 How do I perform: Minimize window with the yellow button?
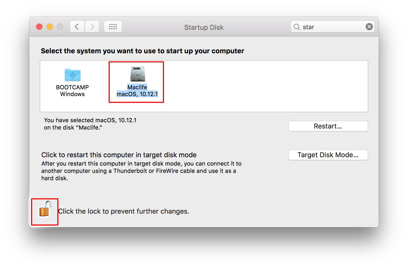click(x=50, y=27)
